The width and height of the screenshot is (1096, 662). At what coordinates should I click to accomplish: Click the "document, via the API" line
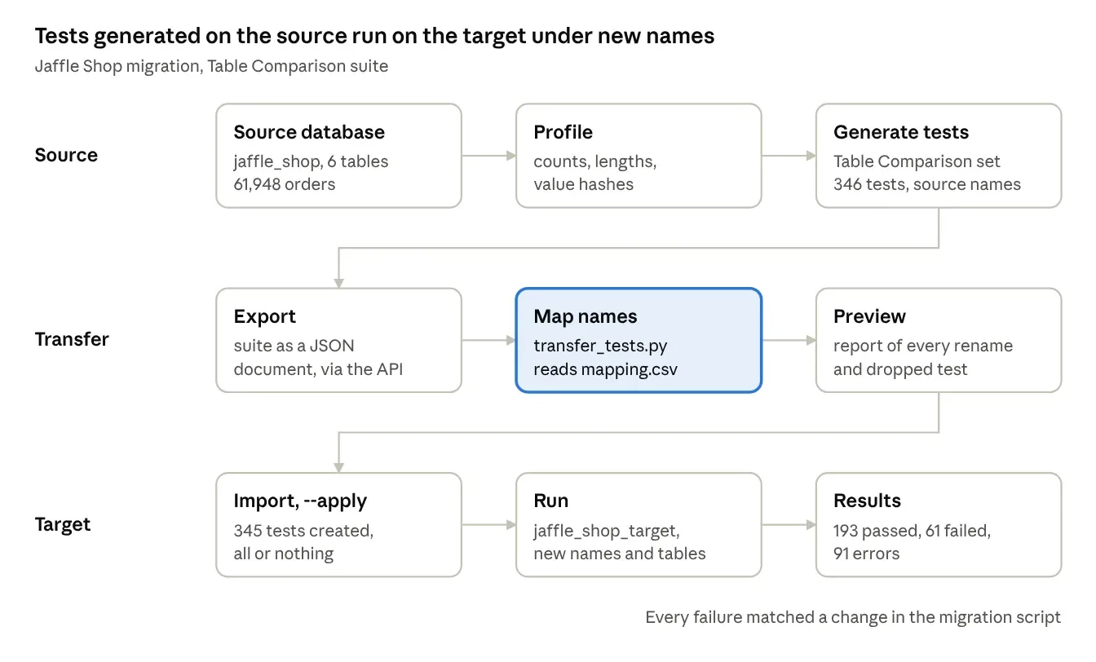[x=318, y=369]
